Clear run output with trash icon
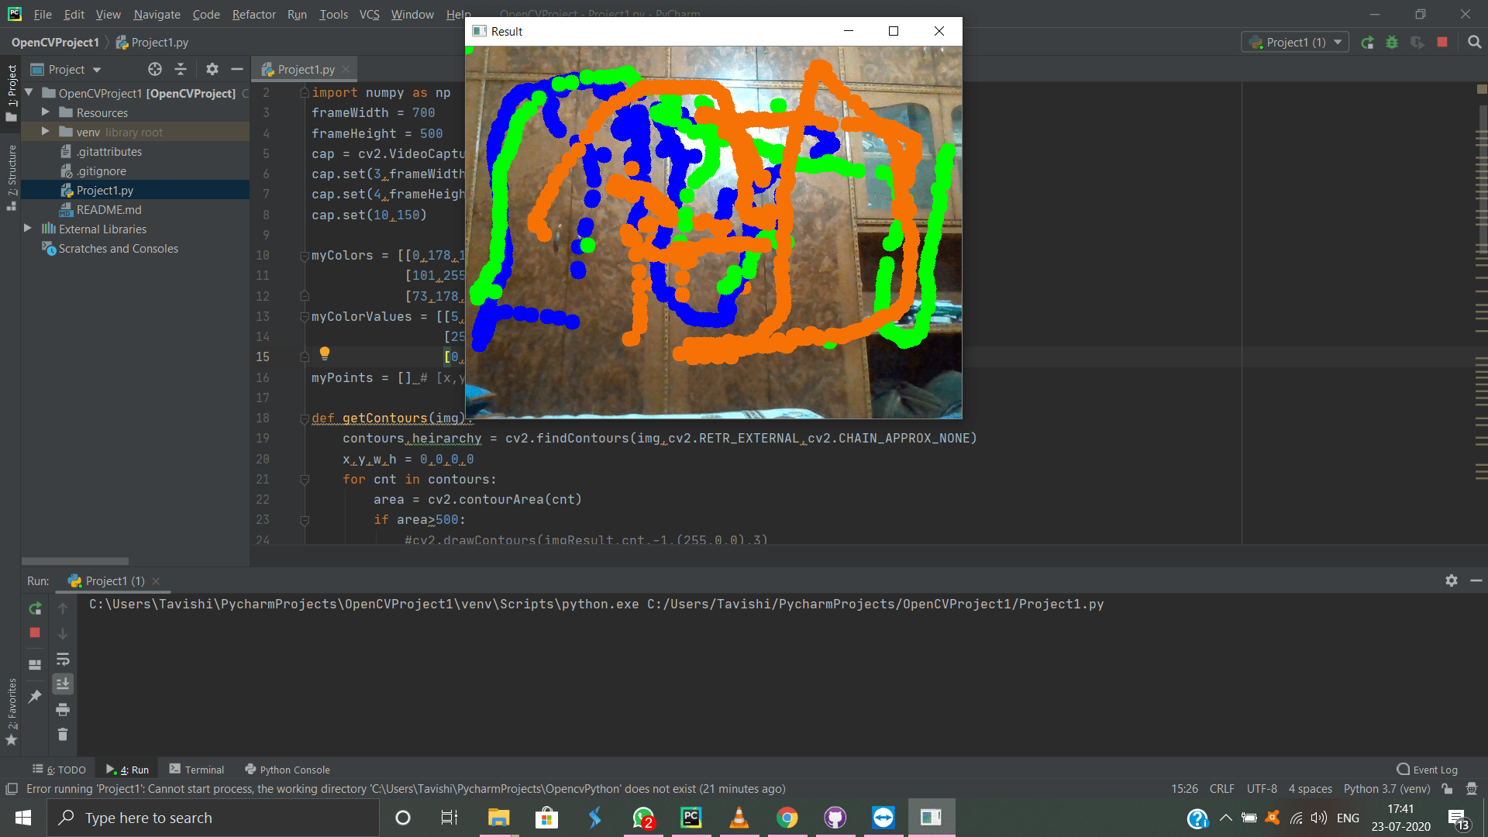This screenshot has height=837, width=1488. (x=63, y=734)
